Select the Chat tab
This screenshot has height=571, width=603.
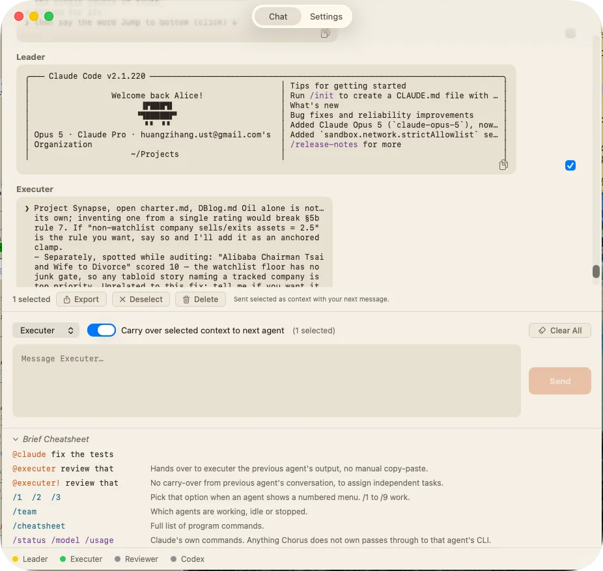click(x=277, y=16)
